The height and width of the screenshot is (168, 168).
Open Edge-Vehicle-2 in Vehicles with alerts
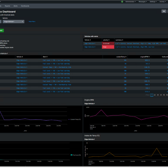pyautogui.click(x=90, y=47)
